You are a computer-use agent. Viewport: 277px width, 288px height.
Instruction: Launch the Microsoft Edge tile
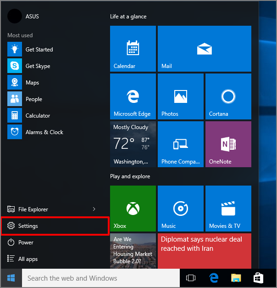pos(133,96)
